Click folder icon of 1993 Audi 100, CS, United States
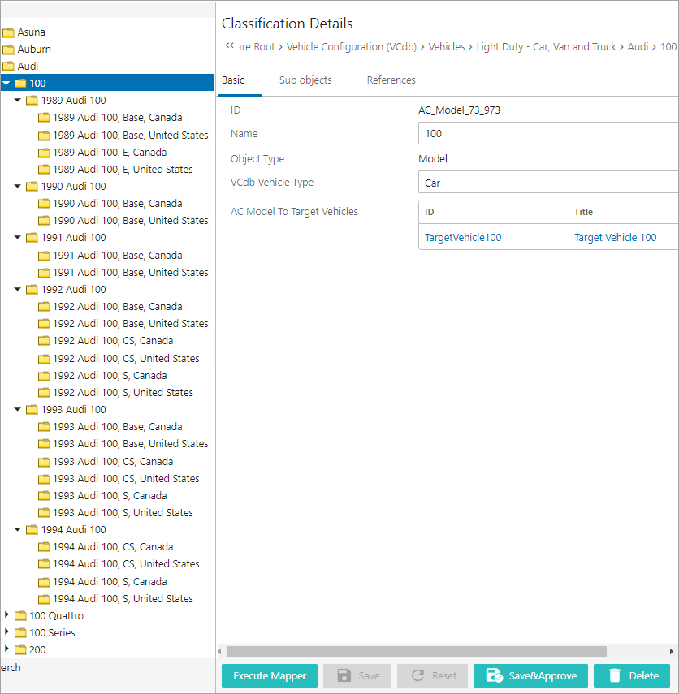 coord(44,479)
